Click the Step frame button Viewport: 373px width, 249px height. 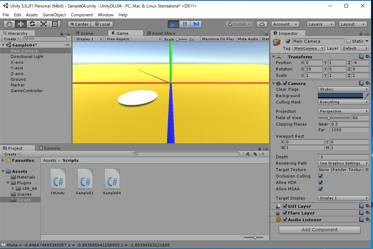(196, 24)
